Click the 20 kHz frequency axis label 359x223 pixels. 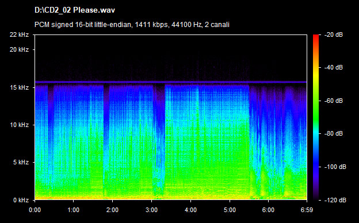19,49
